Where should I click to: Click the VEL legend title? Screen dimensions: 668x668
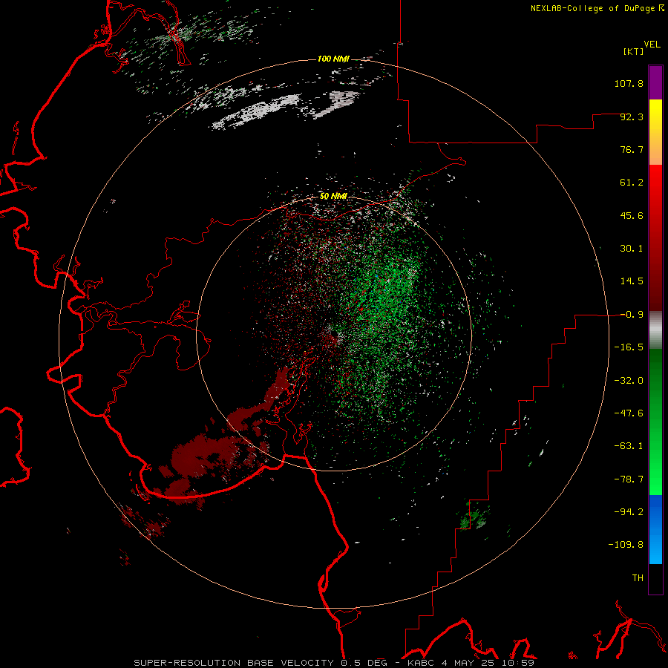652,45
